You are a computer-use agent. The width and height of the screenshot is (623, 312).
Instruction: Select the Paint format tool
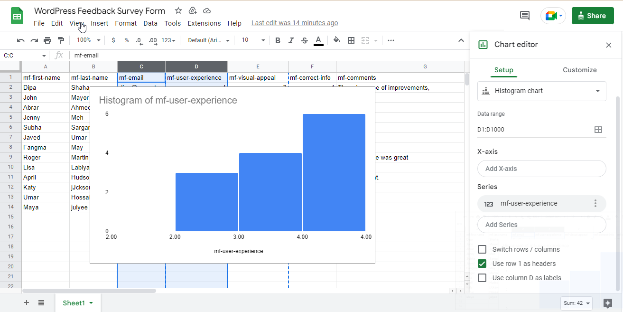point(61,40)
